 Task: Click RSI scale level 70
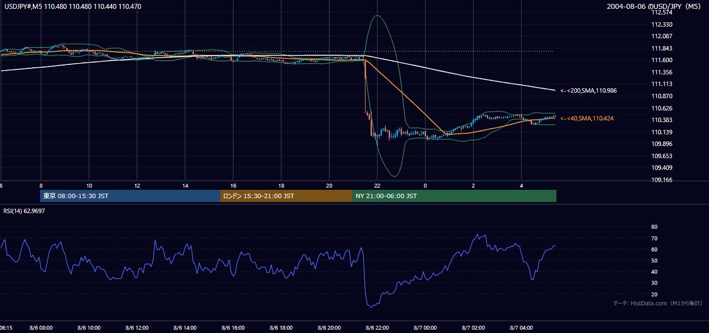point(654,238)
